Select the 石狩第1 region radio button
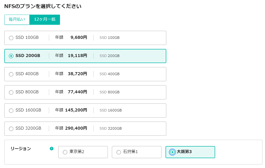 point(119,152)
